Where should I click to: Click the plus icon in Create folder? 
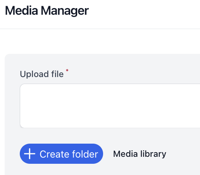(x=29, y=154)
